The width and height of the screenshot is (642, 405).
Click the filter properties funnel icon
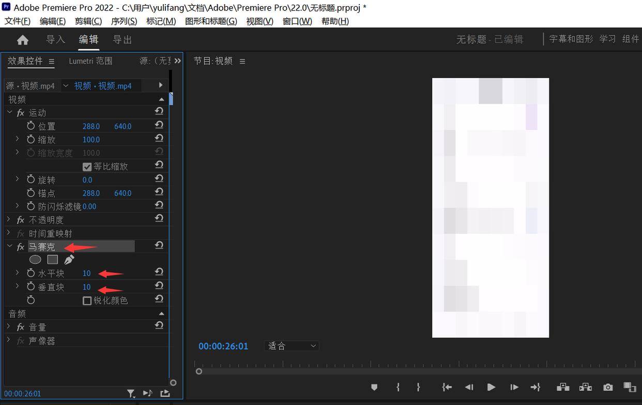tap(131, 394)
